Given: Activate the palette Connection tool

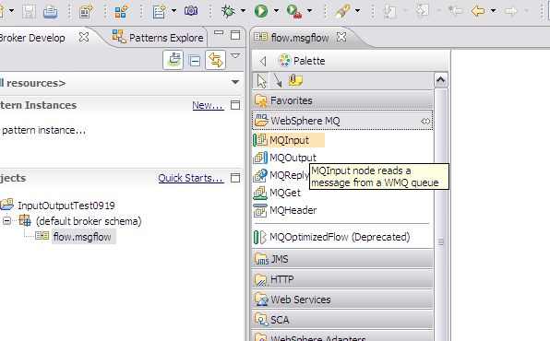Looking at the screenshot, I should point(278,81).
